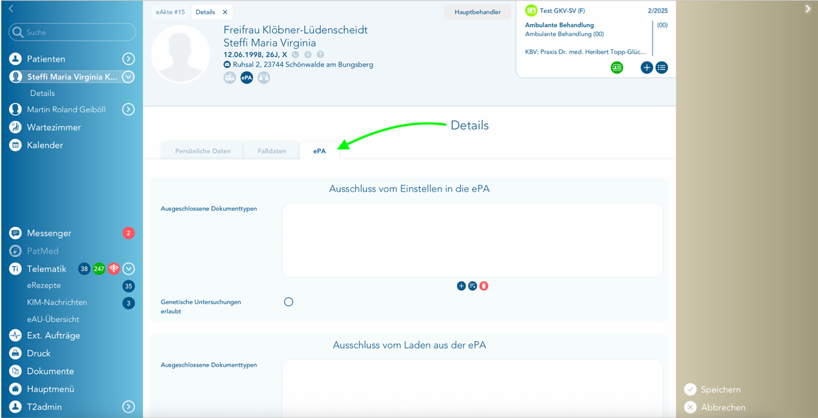
Task: Open the Falldaten tab
Action: tap(271, 151)
